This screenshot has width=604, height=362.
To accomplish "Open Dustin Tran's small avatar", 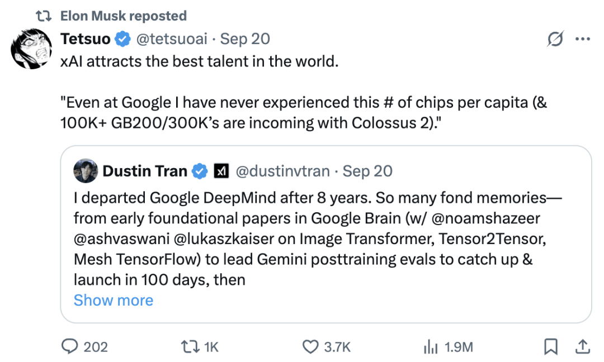I will pyautogui.click(x=86, y=171).
